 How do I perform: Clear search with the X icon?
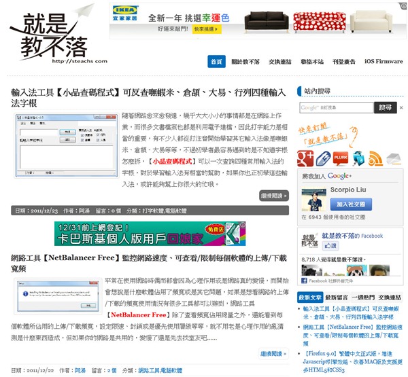pos(401,107)
